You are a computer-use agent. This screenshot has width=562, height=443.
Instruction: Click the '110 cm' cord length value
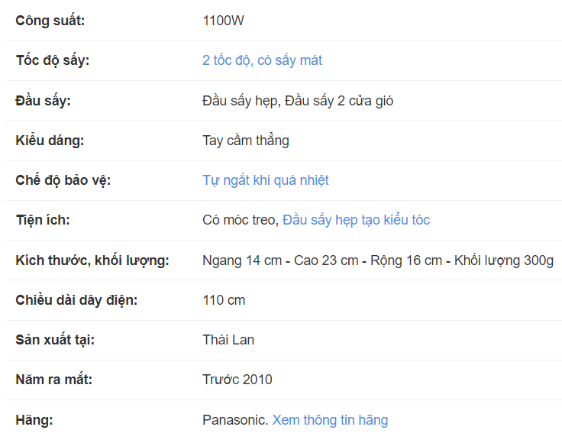pos(224,300)
